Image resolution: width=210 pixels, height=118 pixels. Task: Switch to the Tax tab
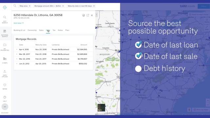coord(54,30)
